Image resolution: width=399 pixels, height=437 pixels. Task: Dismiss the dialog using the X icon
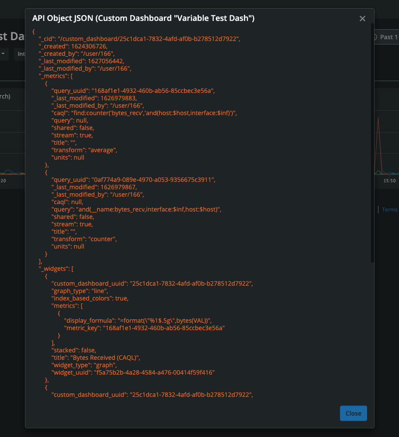(x=362, y=18)
